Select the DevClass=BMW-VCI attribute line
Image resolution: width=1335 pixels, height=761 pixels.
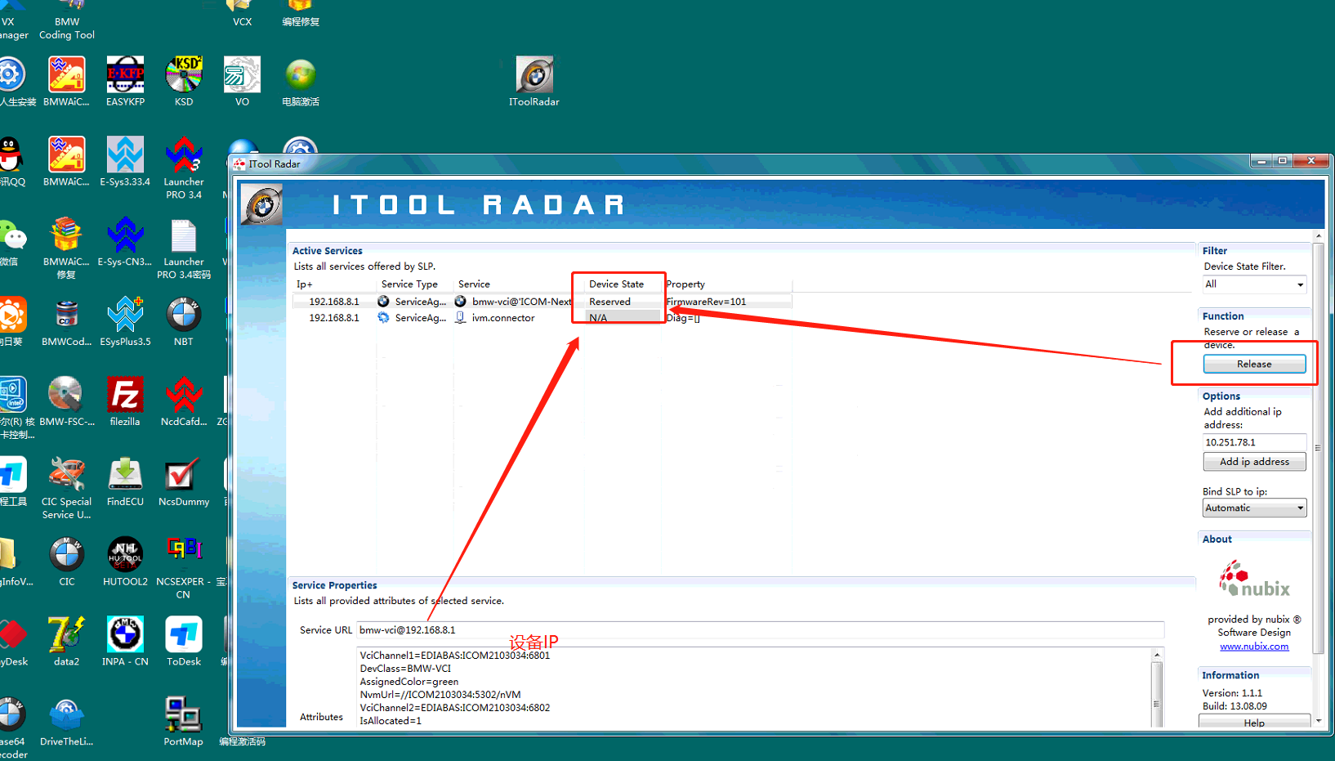coord(405,669)
